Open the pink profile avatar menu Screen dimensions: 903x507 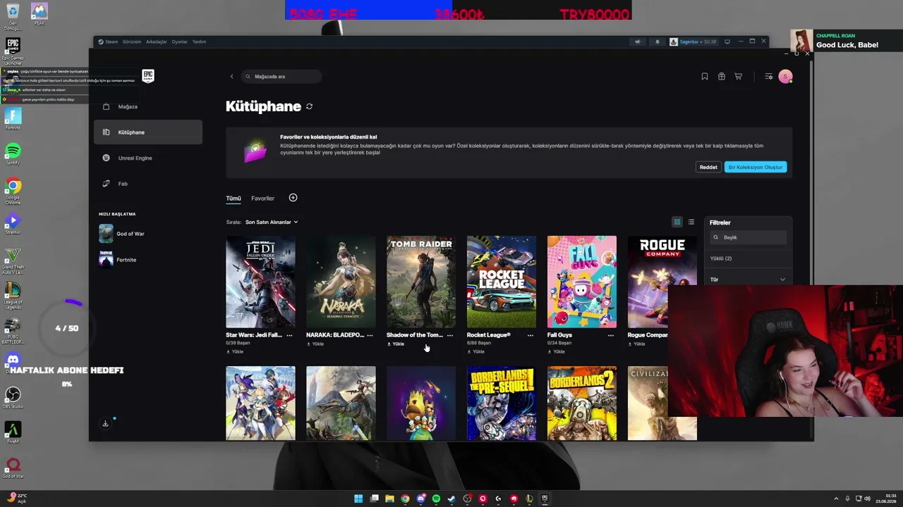(x=785, y=76)
